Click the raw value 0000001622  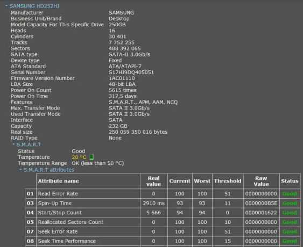point(261,213)
